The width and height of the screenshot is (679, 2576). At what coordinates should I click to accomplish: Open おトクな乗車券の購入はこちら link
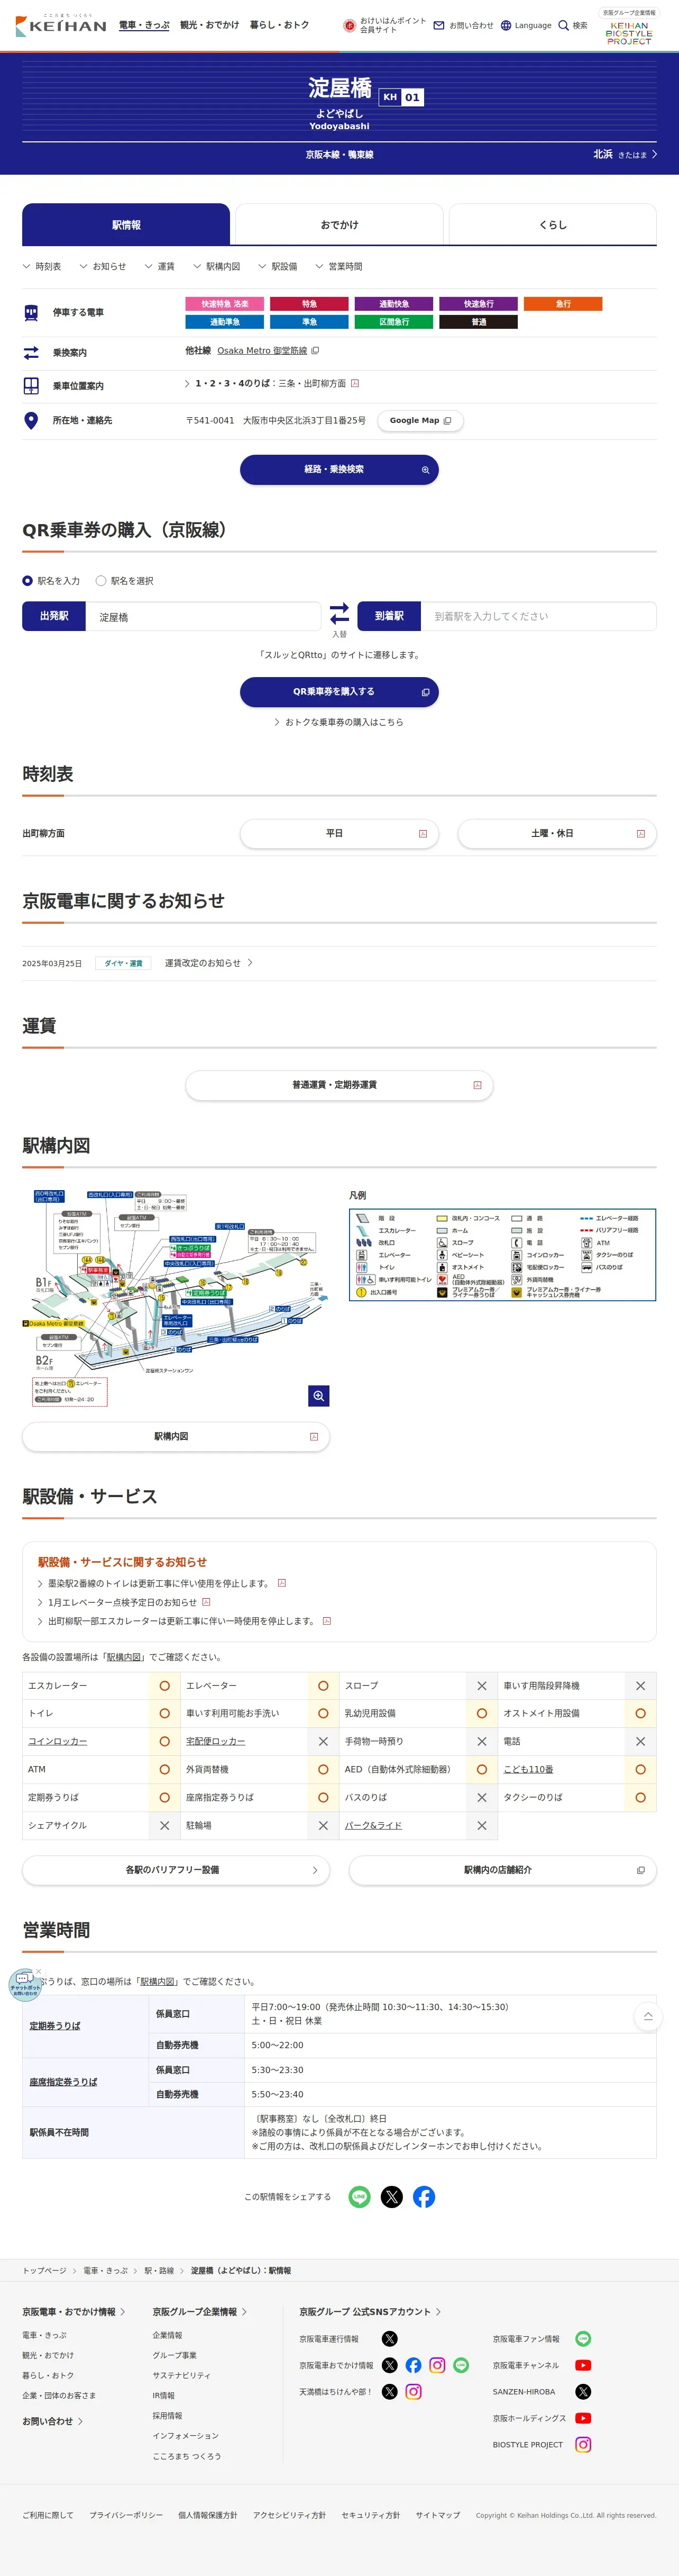coord(339,721)
